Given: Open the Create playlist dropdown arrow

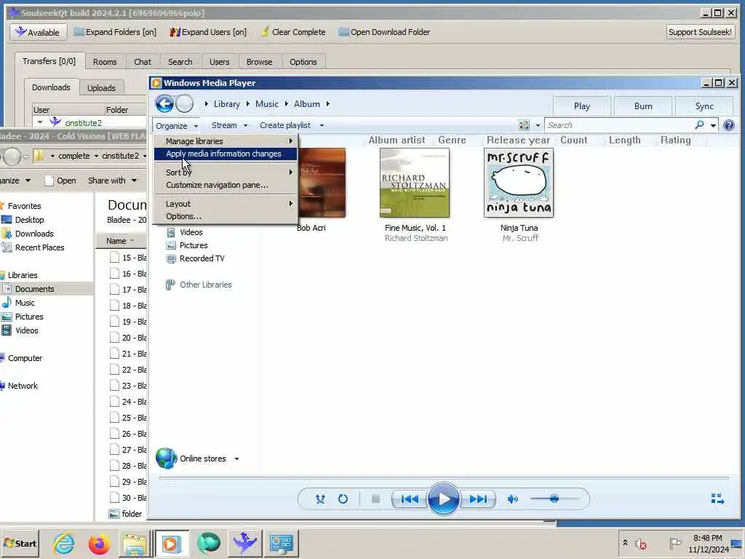Looking at the screenshot, I should click(322, 125).
